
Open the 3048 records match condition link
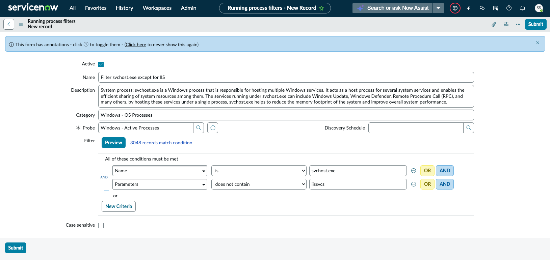coord(161,143)
